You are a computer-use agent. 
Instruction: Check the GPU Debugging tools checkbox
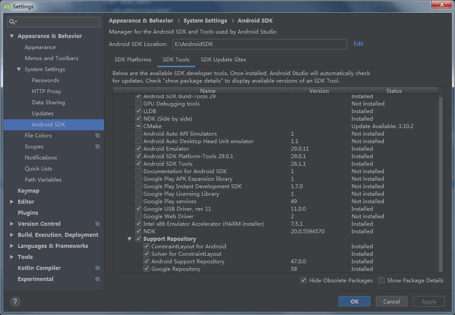click(x=138, y=103)
